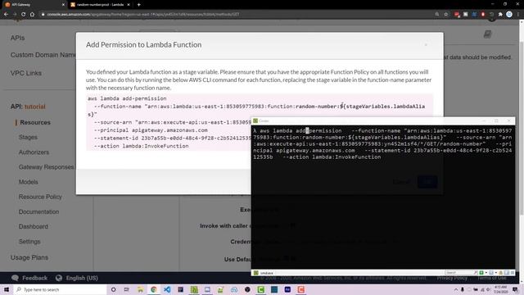Screen dimensions: 524x295
Task: Switch to the API Gateway browser tab
Action: pyautogui.click(x=34, y=5)
